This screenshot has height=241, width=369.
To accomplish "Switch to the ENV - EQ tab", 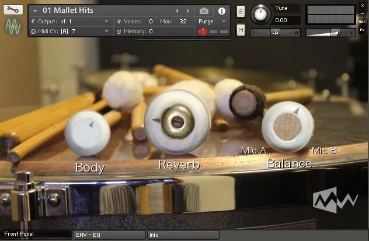I will (110, 235).
